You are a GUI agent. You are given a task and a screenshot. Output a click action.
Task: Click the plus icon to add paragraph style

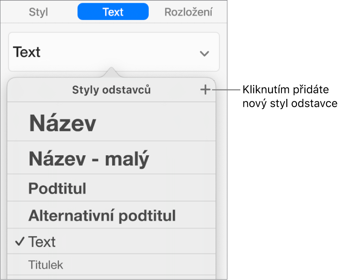coord(205,90)
